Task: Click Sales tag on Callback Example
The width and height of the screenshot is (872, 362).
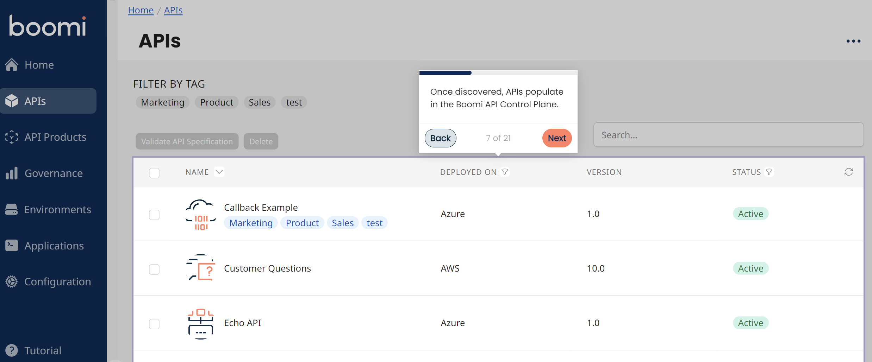Action: pyautogui.click(x=343, y=223)
